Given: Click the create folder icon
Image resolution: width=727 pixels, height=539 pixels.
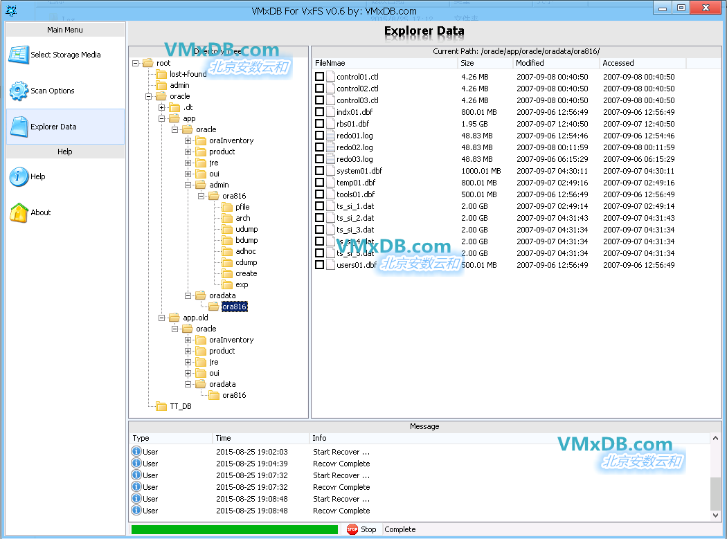Looking at the screenshot, I should [226, 273].
